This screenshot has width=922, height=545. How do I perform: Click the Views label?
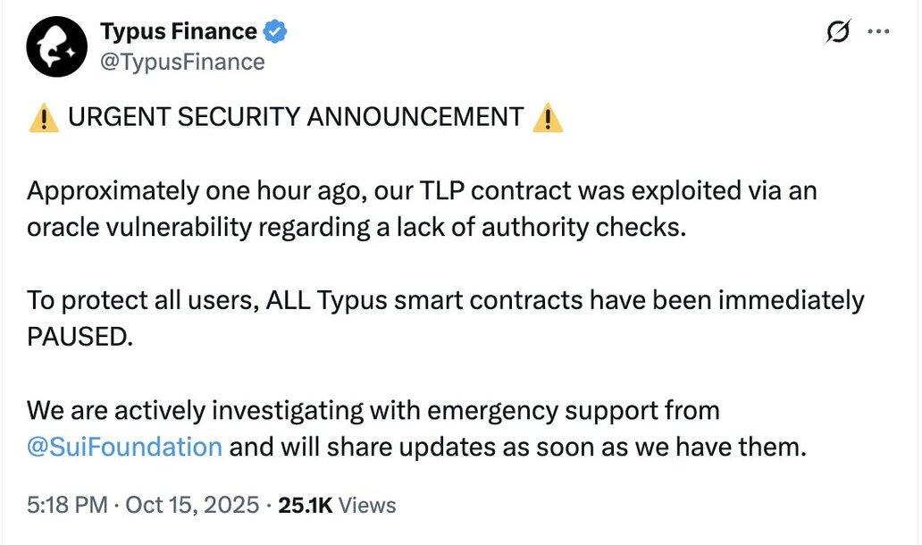(367, 505)
